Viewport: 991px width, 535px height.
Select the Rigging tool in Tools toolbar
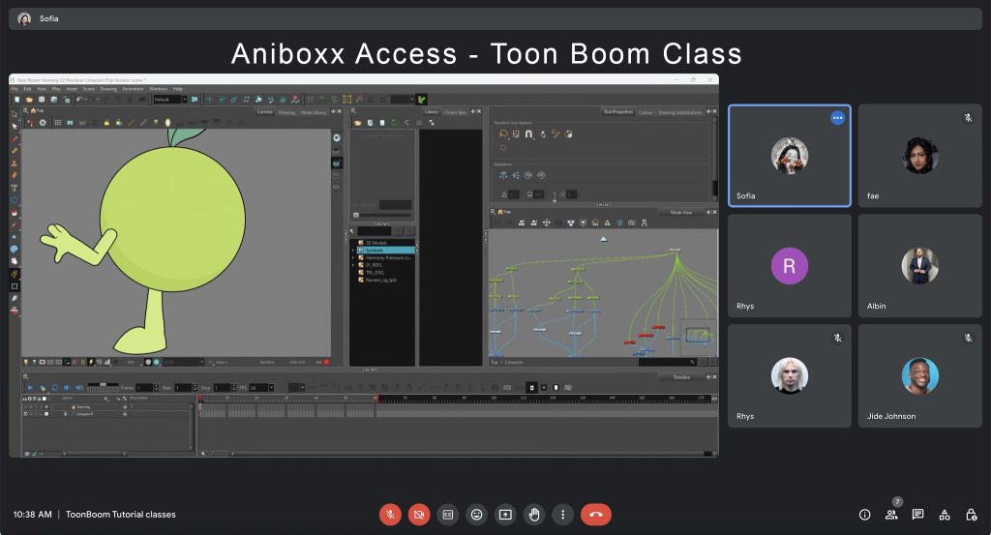click(15, 274)
